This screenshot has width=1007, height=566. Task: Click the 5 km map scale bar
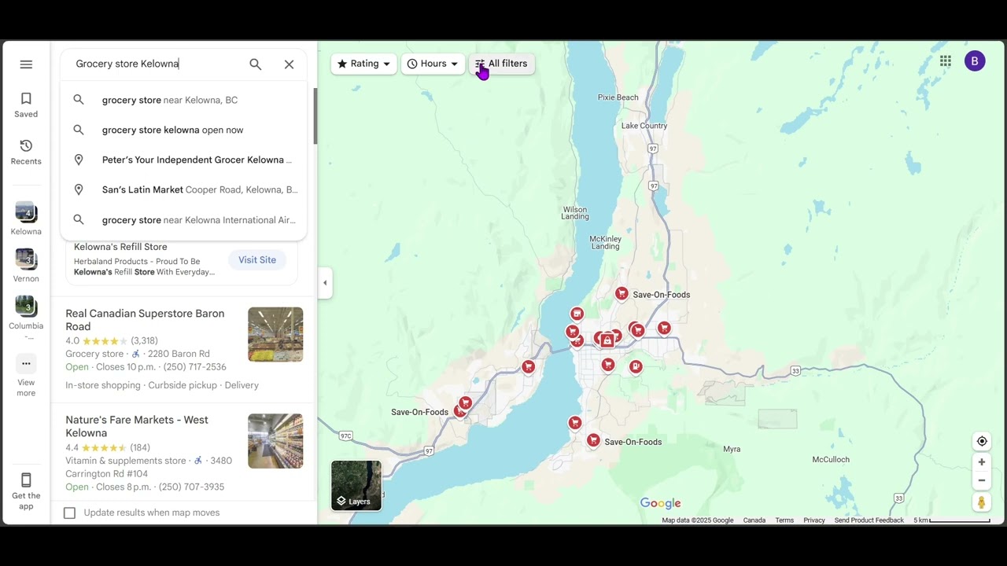point(952,520)
